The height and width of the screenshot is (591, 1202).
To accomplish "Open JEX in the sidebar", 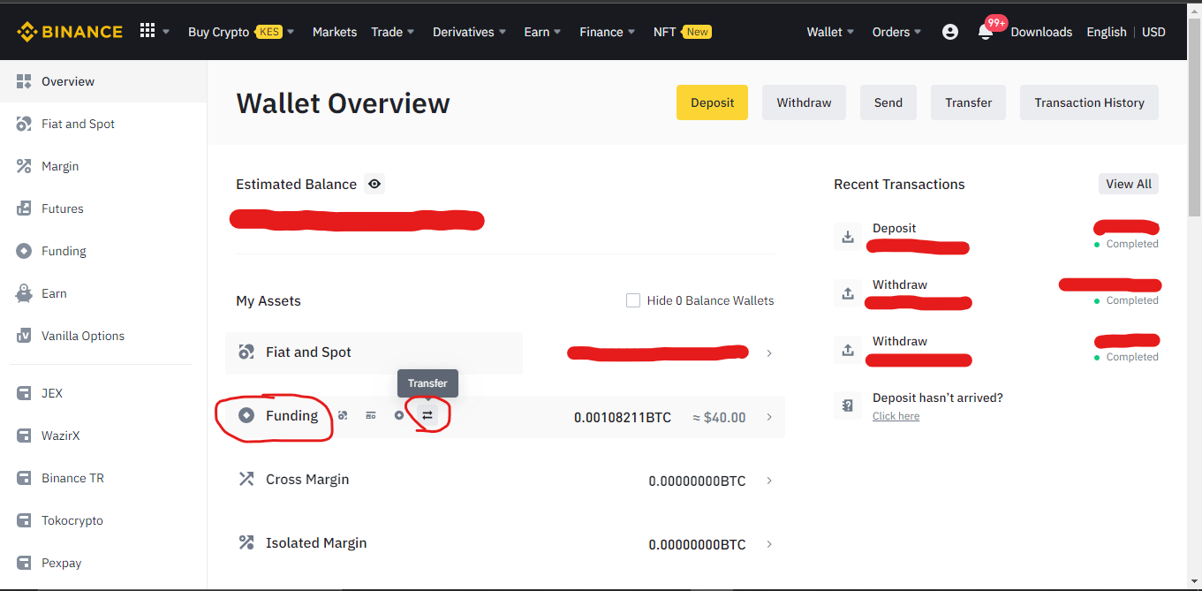I will (103, 393).
